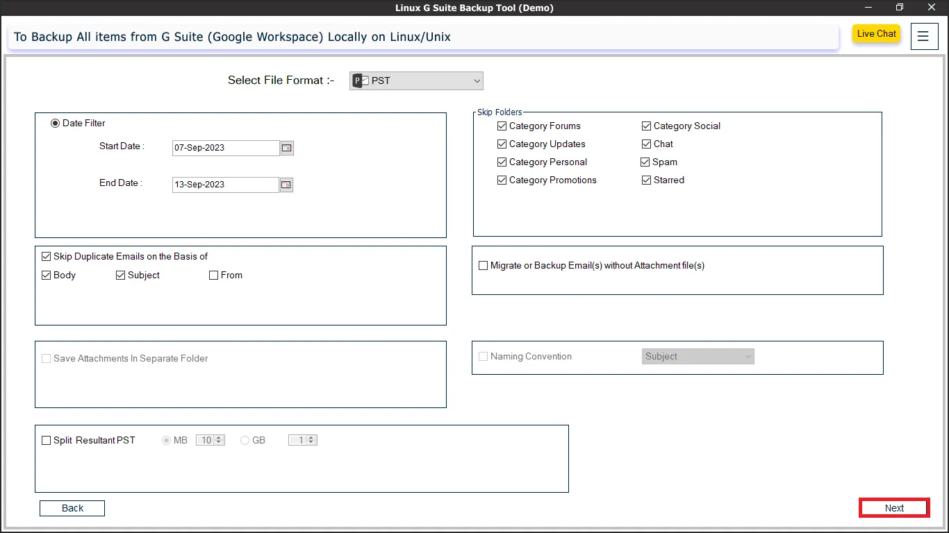Image resolution: width=949 pixels, height=533 pixels.
Task: Open the hamburger menu icon
Action: tap(923, 36)
